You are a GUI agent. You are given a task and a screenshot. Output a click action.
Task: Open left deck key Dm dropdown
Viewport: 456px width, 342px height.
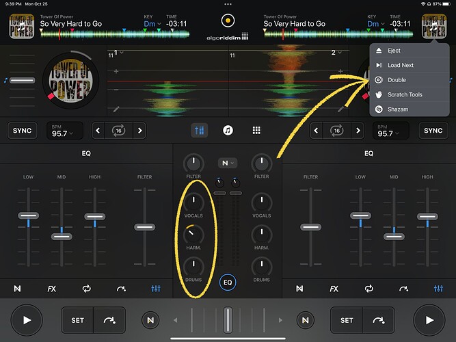coord(152,24)
